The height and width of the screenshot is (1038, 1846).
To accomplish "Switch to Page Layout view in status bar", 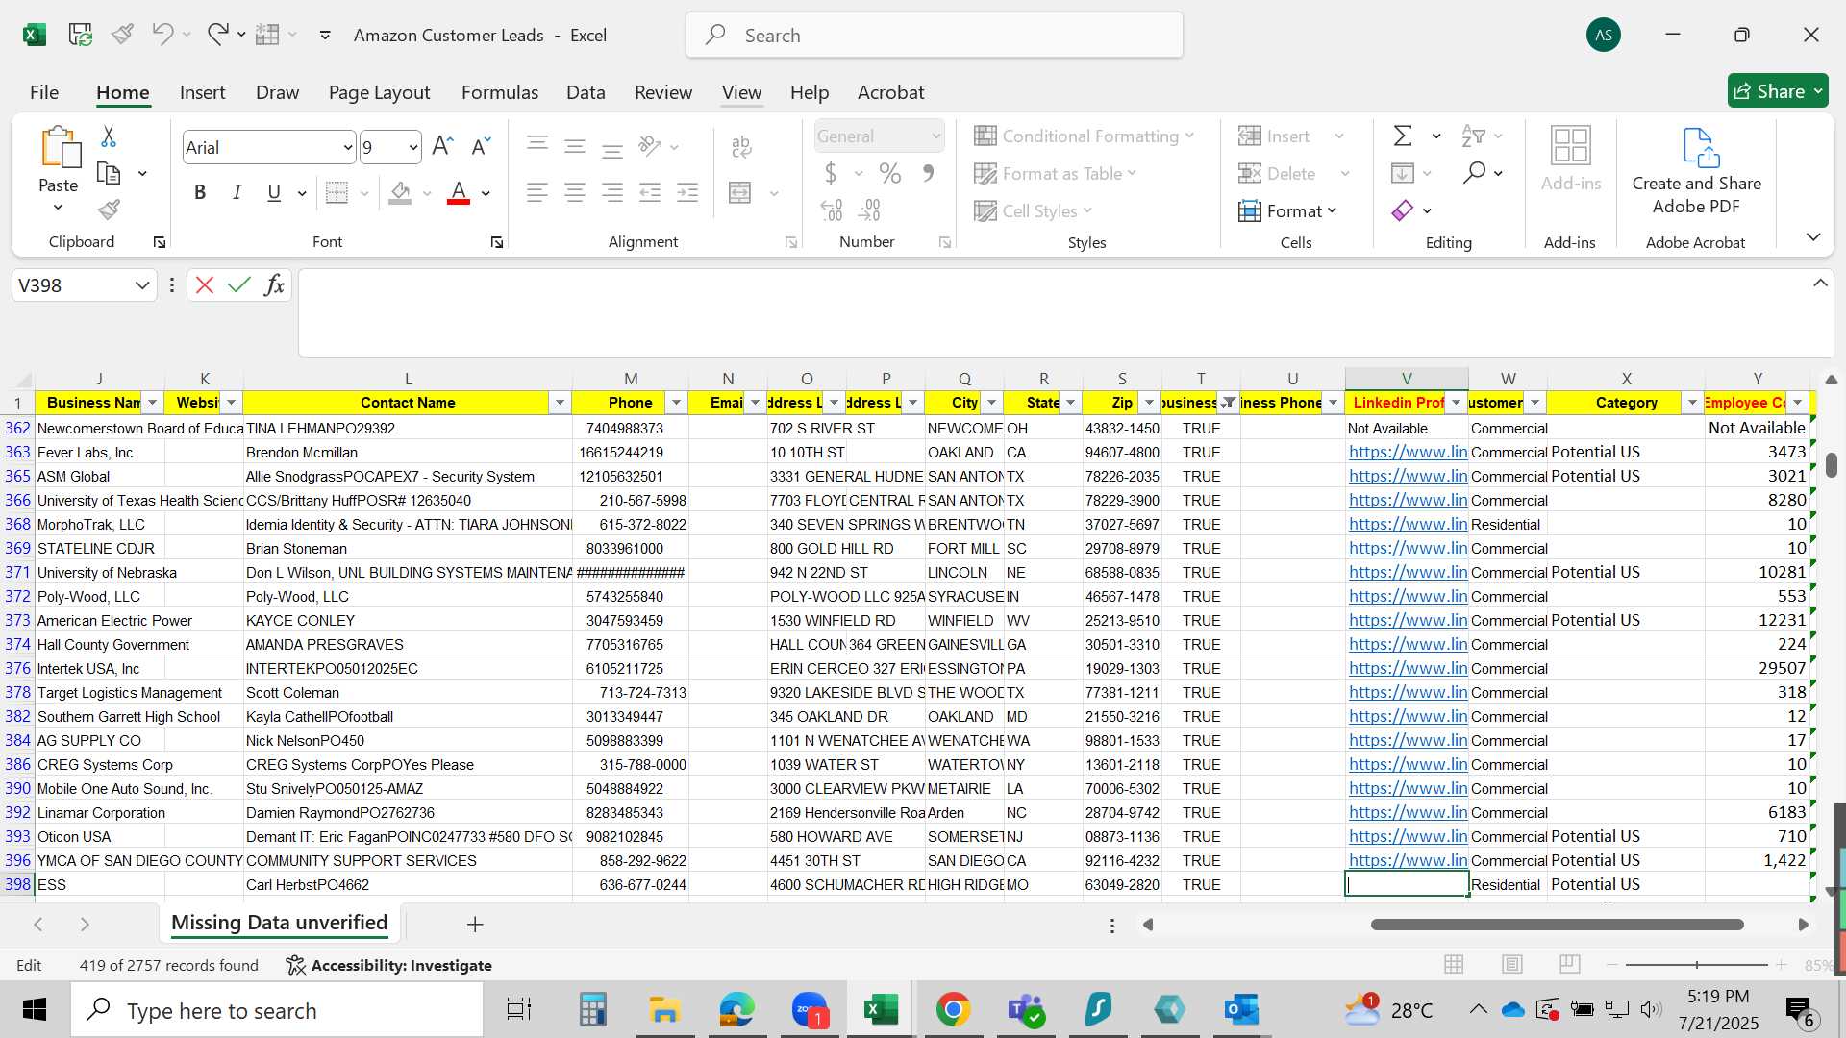I will point(1512,964).
